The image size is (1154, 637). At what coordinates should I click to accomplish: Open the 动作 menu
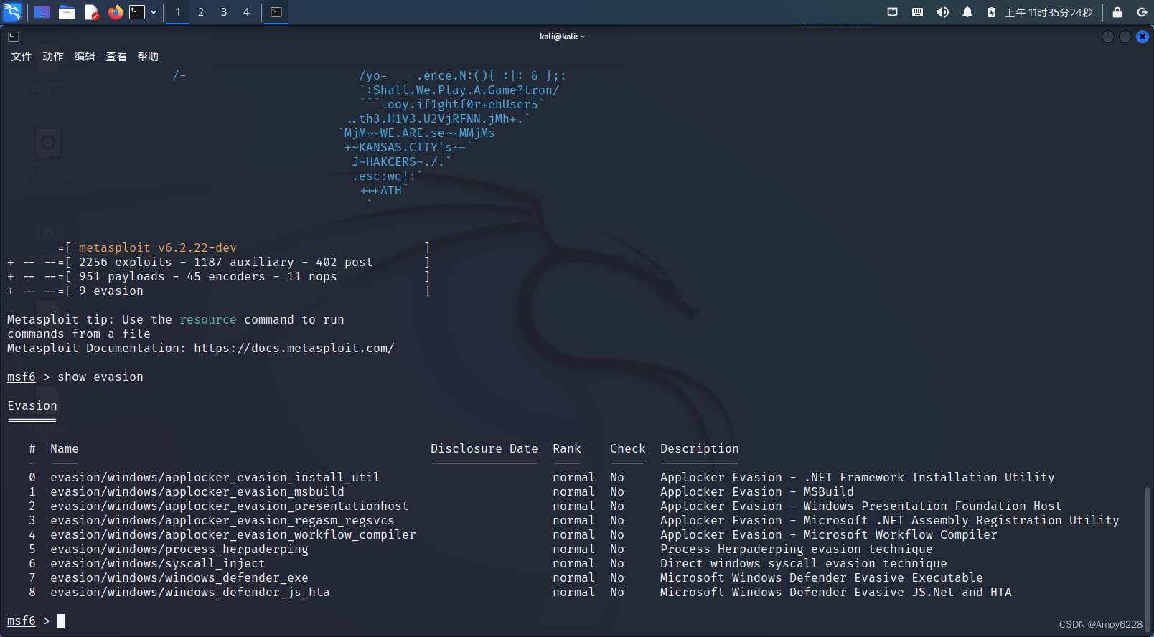pyautogui.click(x=53, y=57)
